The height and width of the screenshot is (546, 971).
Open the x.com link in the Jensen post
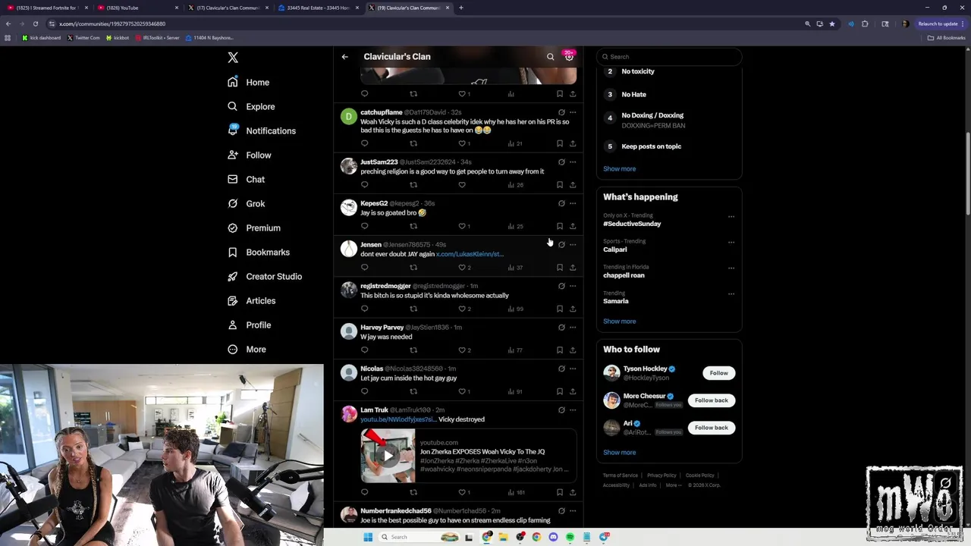[470, 254]
